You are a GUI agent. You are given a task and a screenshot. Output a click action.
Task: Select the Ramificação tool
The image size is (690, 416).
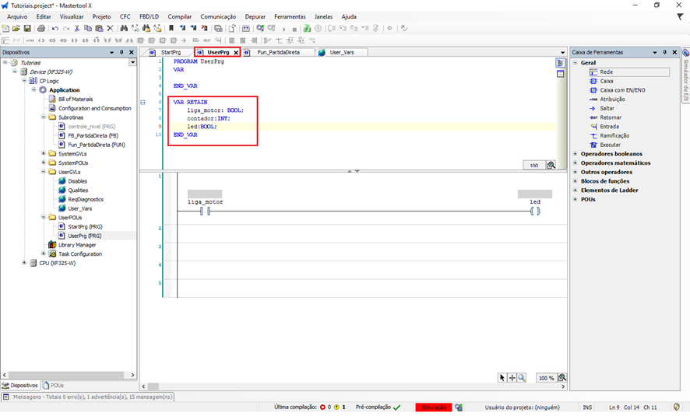[x=615, y=135]
